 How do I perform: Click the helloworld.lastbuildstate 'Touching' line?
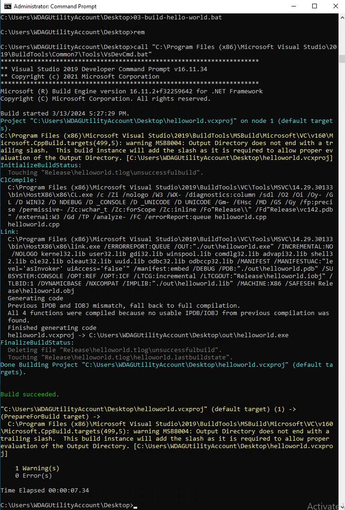120,358
